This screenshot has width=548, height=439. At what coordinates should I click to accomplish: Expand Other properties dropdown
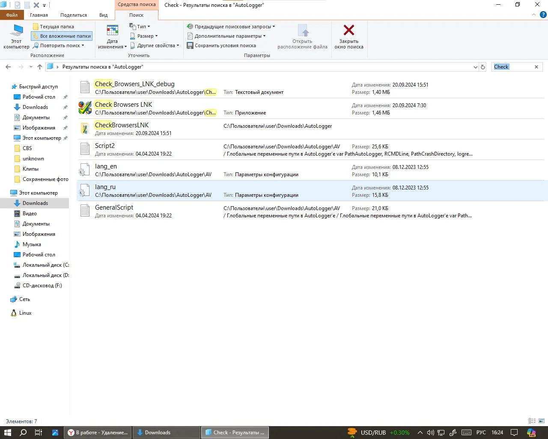pyautogui.click(x=155, y=45)
